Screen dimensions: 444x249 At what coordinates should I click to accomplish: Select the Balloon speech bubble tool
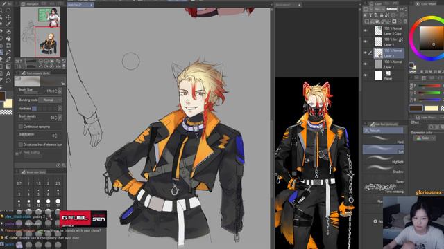(x=8, y=80)
